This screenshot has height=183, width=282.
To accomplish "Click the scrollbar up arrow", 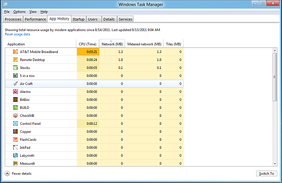I will tap(275, 51).
